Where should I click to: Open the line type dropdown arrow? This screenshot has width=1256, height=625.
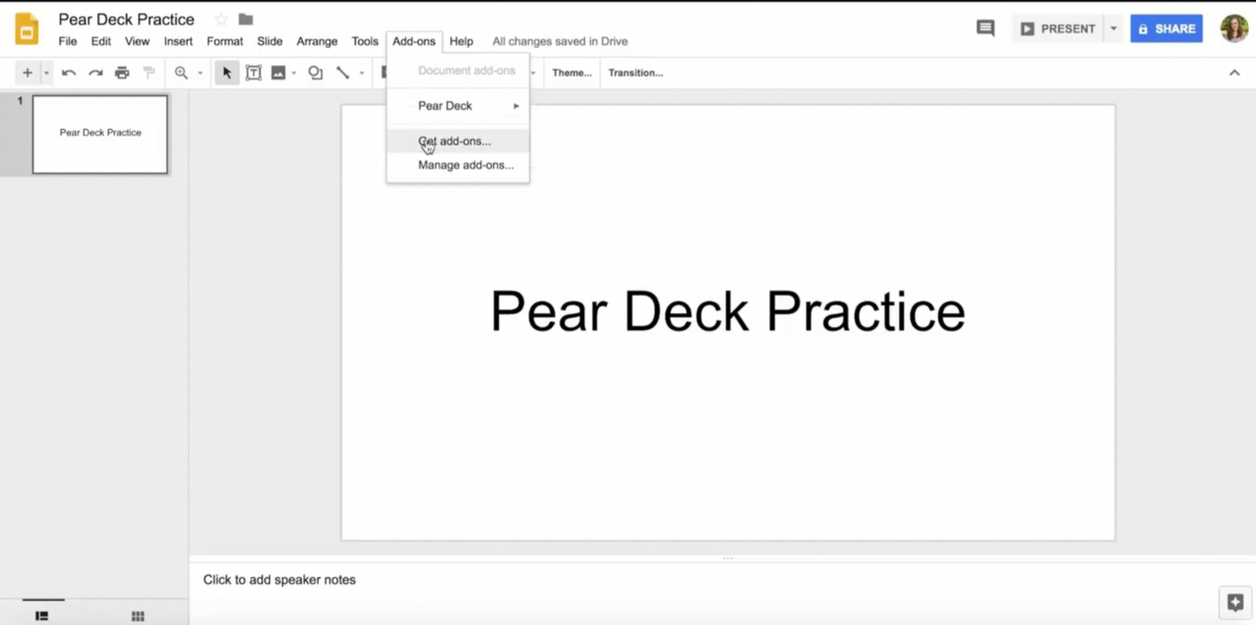[362, 73]
